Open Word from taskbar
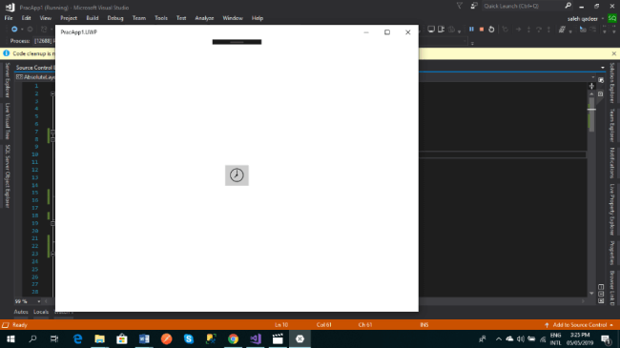 coord(144,338)
